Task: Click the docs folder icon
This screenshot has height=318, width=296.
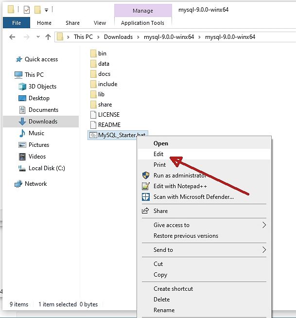Action: click(x=93, y=74)
